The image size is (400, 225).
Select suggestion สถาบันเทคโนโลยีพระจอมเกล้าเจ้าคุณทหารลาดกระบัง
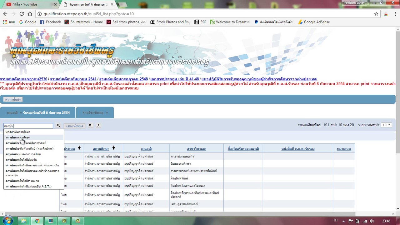pos(34,173)
